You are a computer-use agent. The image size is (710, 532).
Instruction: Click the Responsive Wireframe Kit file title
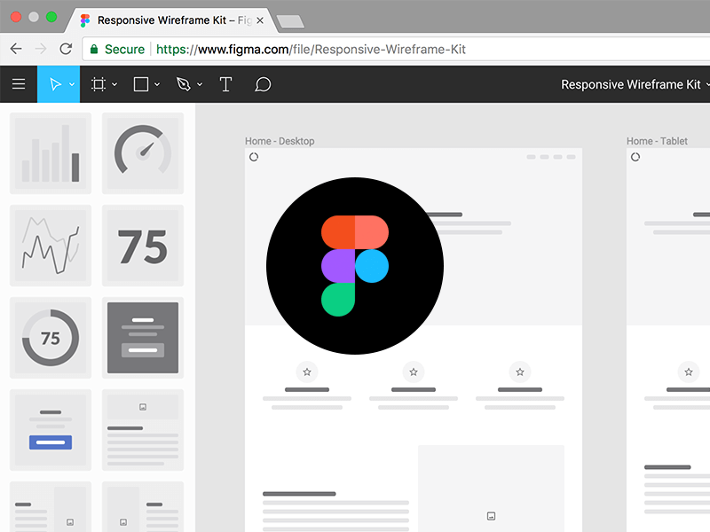631,84
